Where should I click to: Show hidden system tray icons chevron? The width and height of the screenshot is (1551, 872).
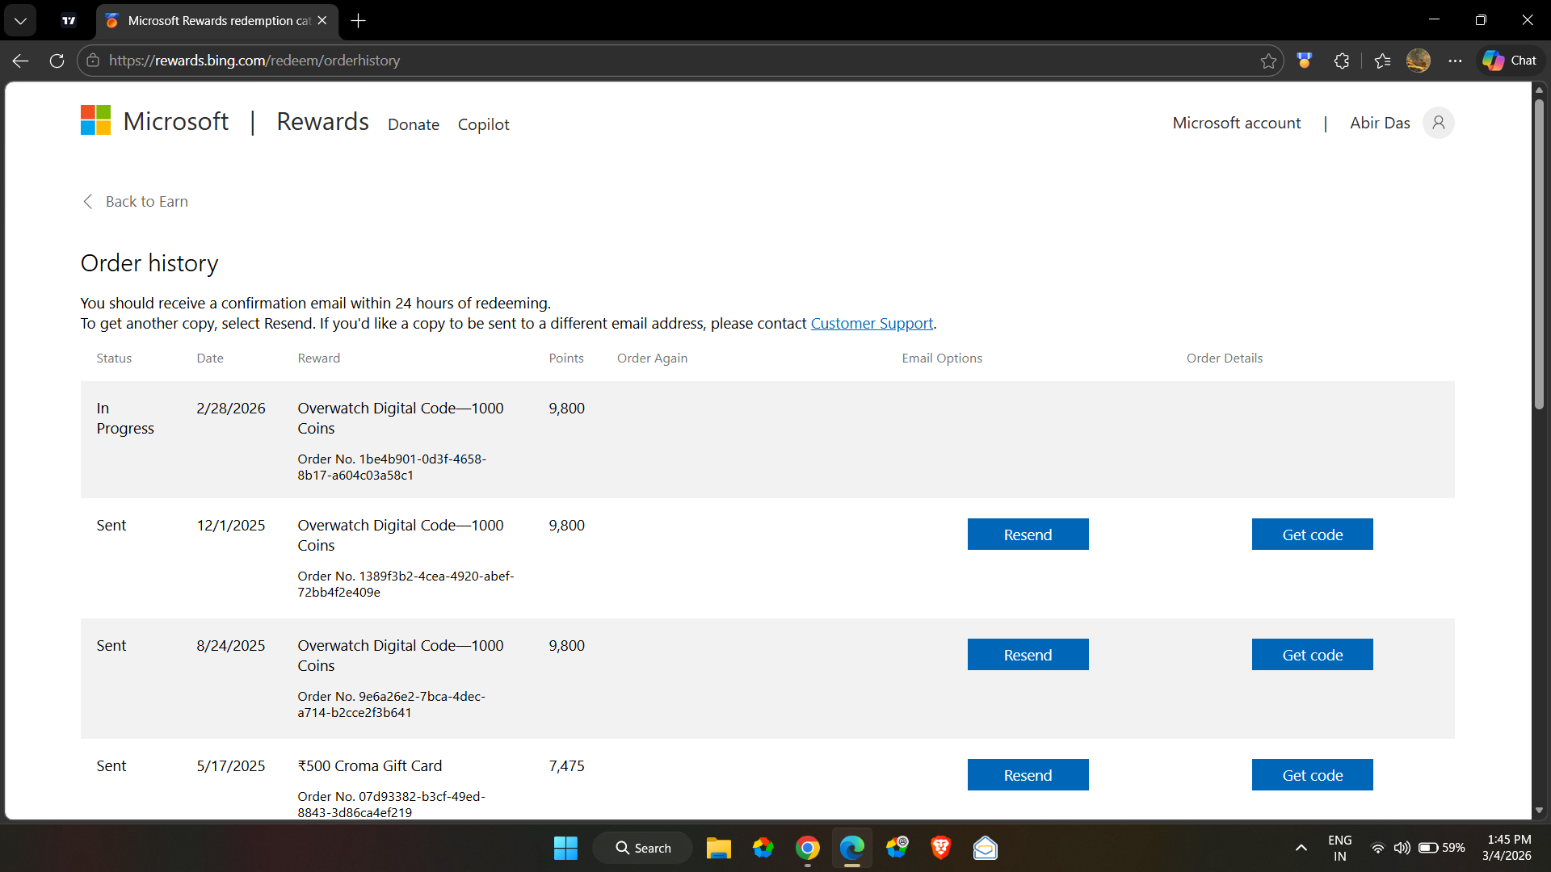click(1301, 848)
